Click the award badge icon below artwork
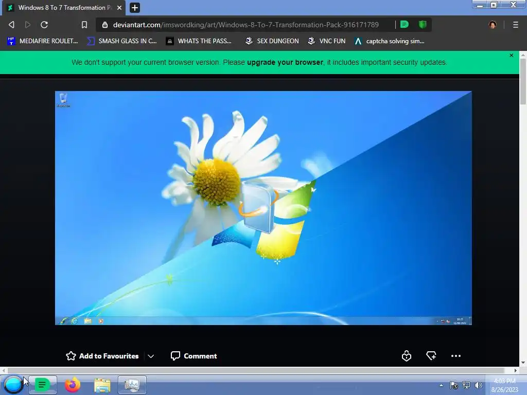The width and height of the screenshot is (527, 395). (407, 356)
